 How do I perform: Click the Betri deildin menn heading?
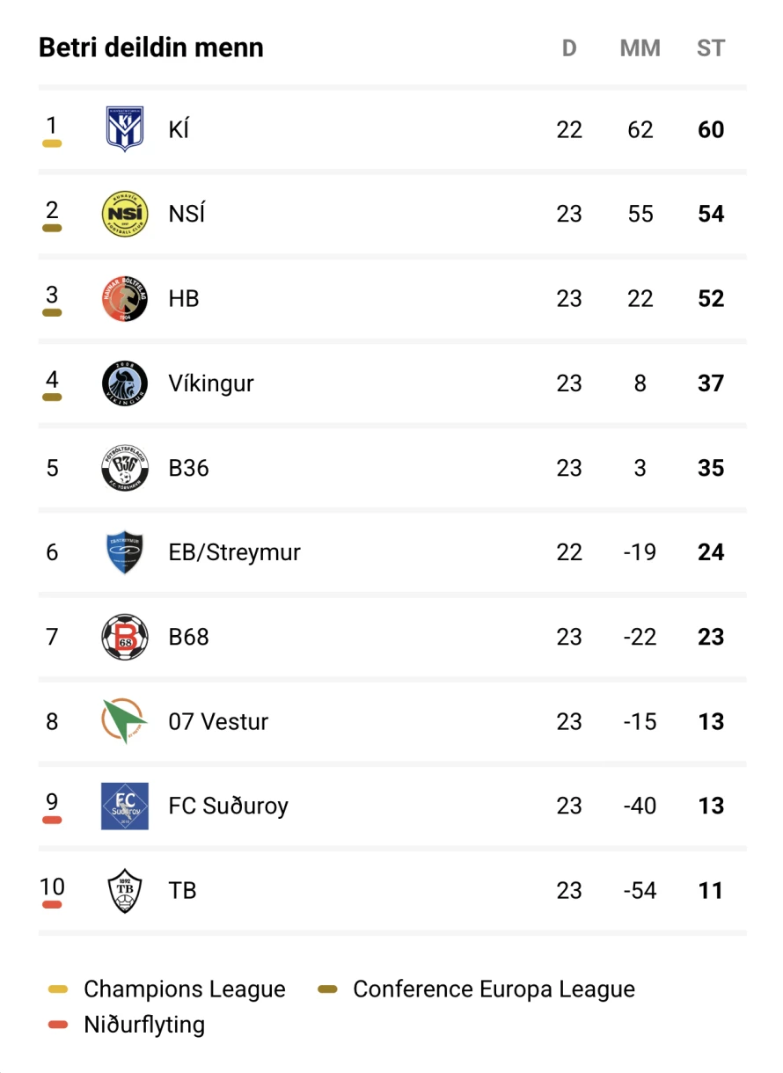pyautogui.click(x=151, y=47)
